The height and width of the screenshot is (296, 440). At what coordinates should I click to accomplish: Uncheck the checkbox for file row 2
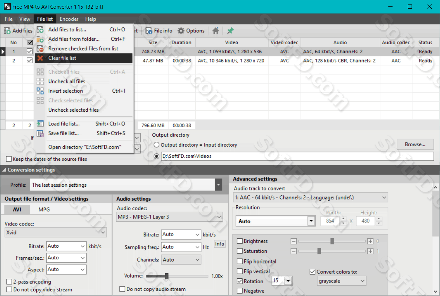click(30, 61)
